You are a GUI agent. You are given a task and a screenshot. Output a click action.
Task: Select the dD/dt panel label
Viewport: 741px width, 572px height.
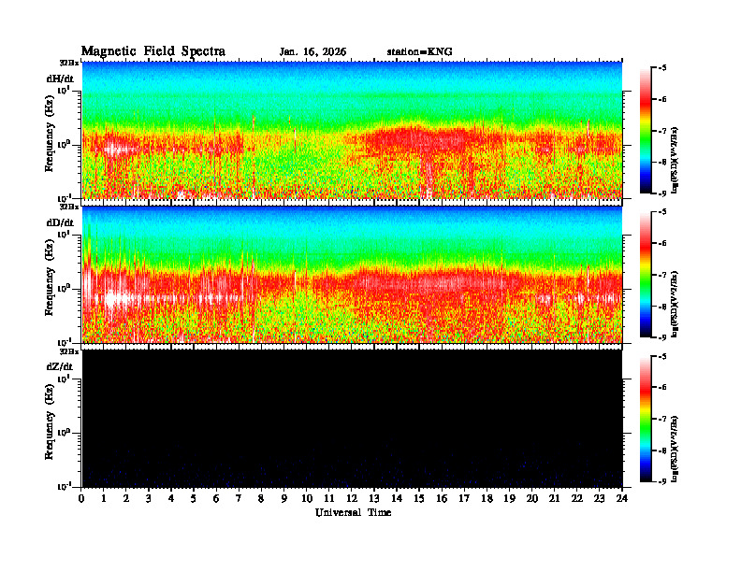click(60, 222)
